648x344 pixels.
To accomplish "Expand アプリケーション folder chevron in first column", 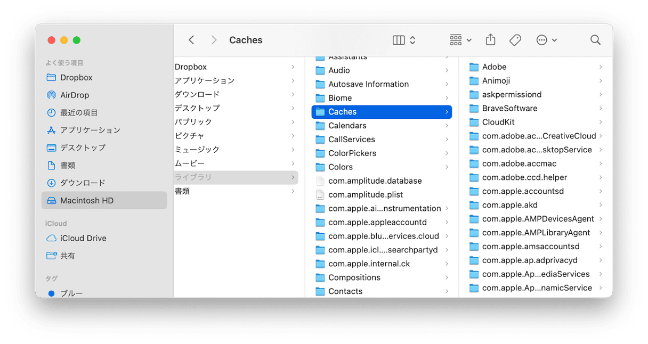I will click(293, 80).
